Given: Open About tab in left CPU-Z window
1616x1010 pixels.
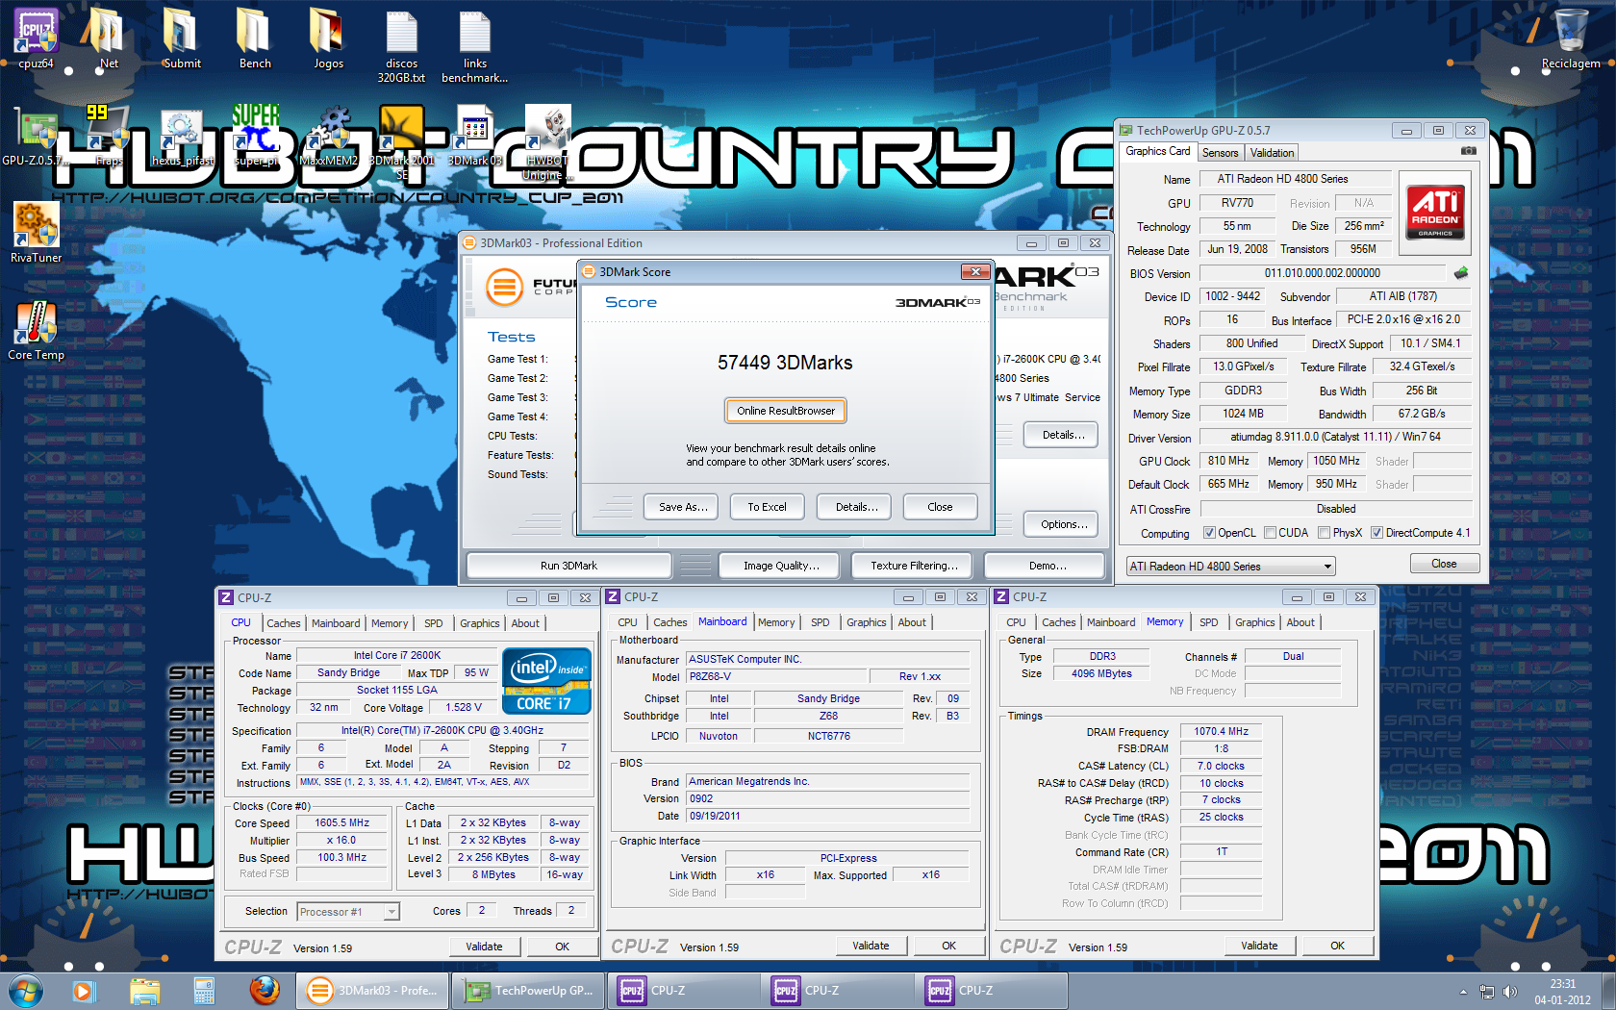Looking at the screenshot, I should point(525,623).
